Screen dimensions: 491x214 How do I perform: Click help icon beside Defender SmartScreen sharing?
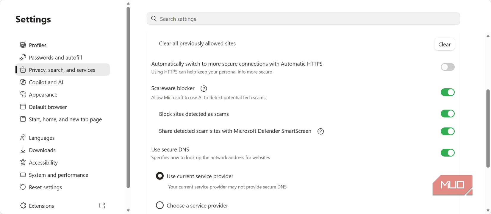[x=320, y=131]
